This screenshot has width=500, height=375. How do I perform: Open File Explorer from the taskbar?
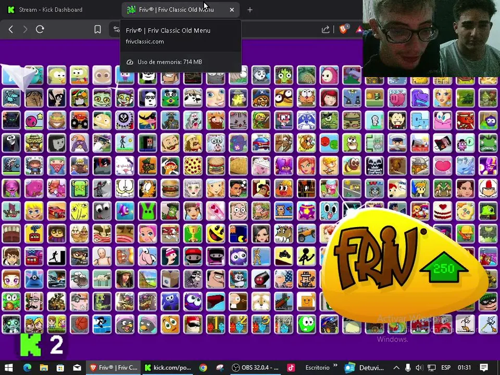(x=44, y=368)
